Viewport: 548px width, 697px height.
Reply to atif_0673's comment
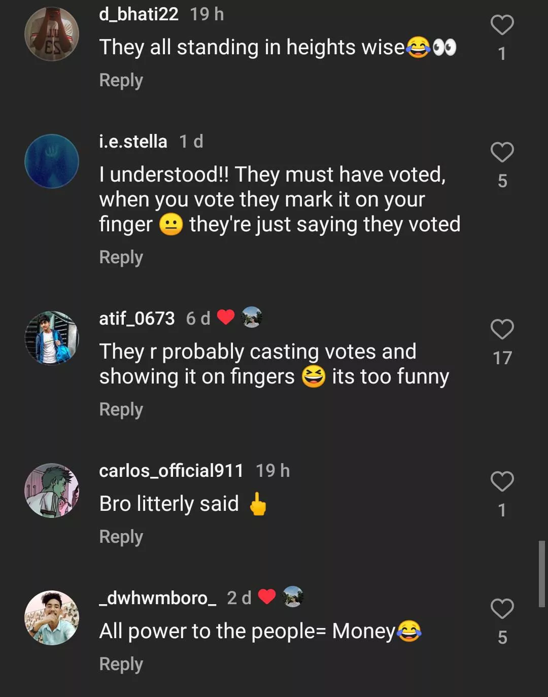pyautogui.click(x=121, y=409)
